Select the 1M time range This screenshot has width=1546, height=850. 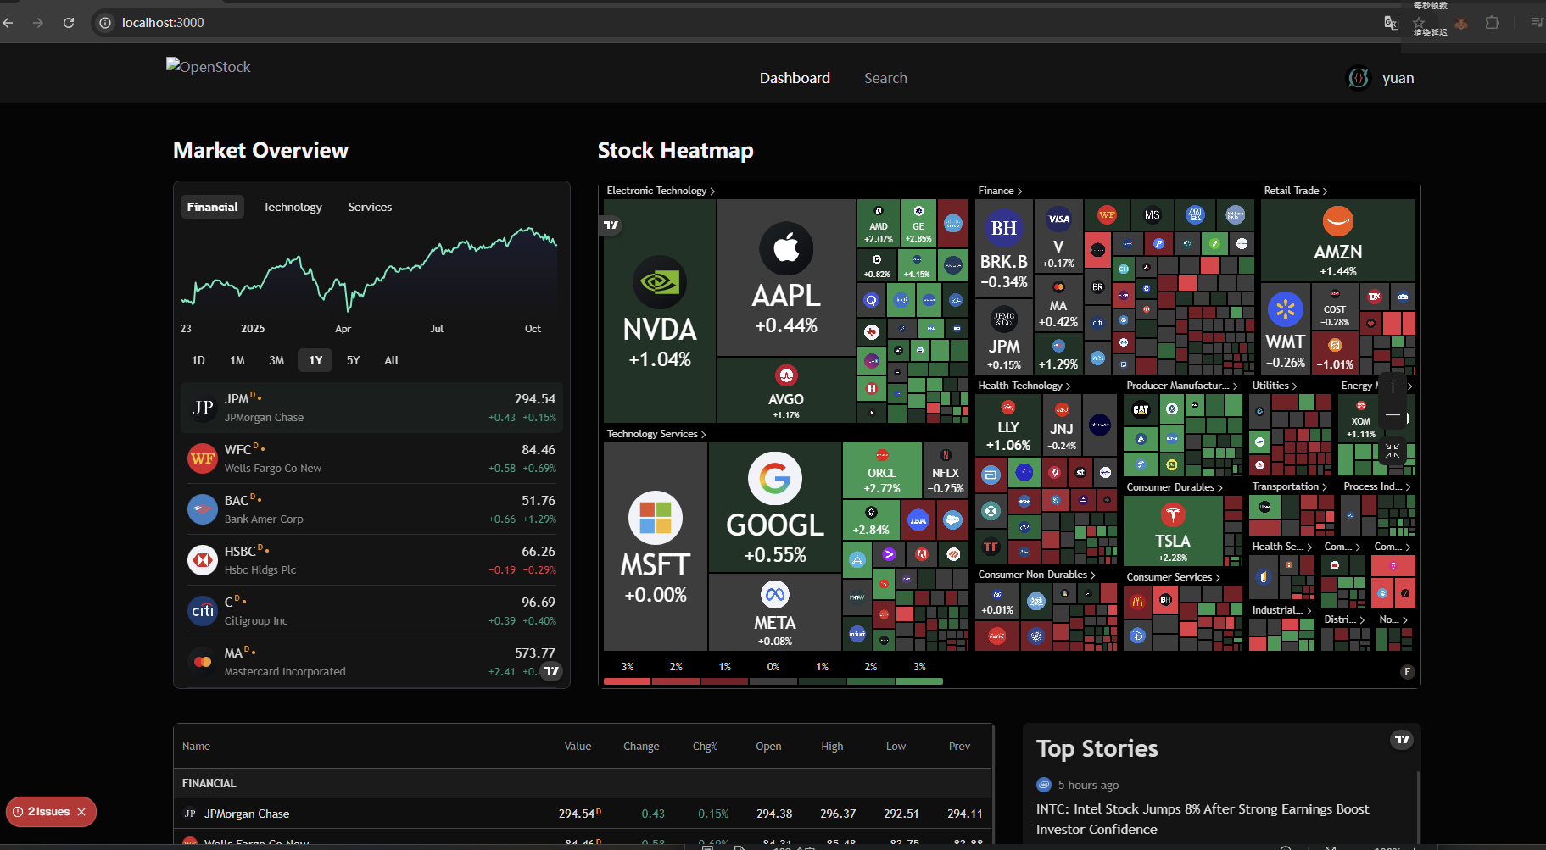click(237, 360)
